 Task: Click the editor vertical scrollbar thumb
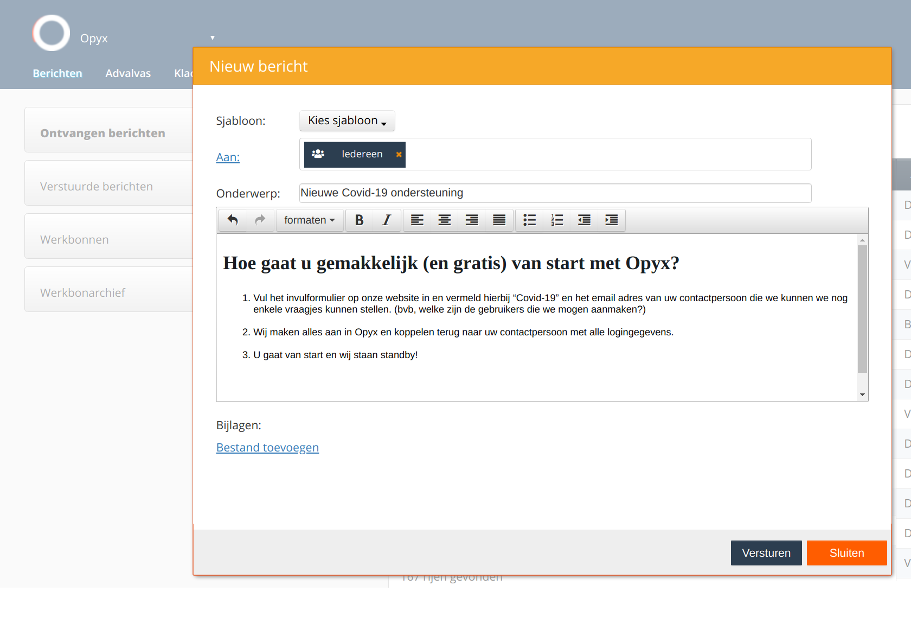pos(862,309)
